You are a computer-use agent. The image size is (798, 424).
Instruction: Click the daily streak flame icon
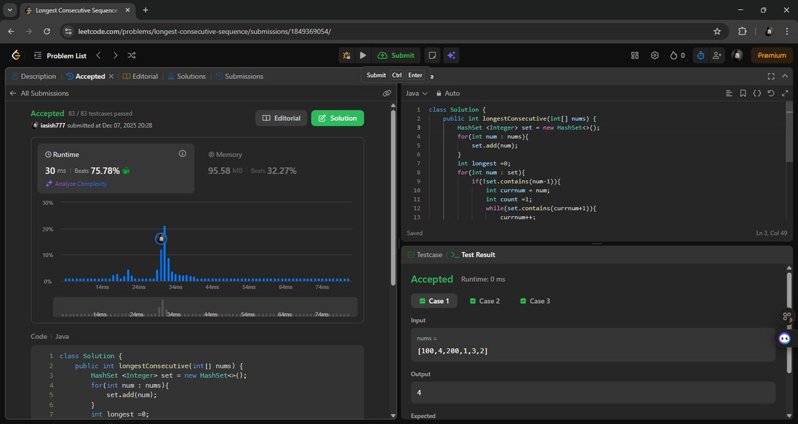pos(674,55)
